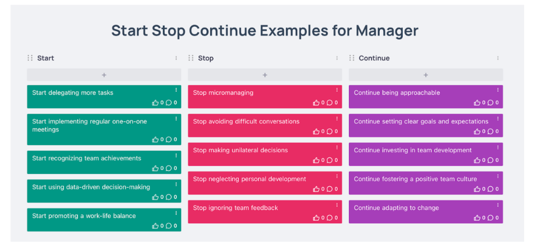Click grip icon next to Continue header

[352, 58]
